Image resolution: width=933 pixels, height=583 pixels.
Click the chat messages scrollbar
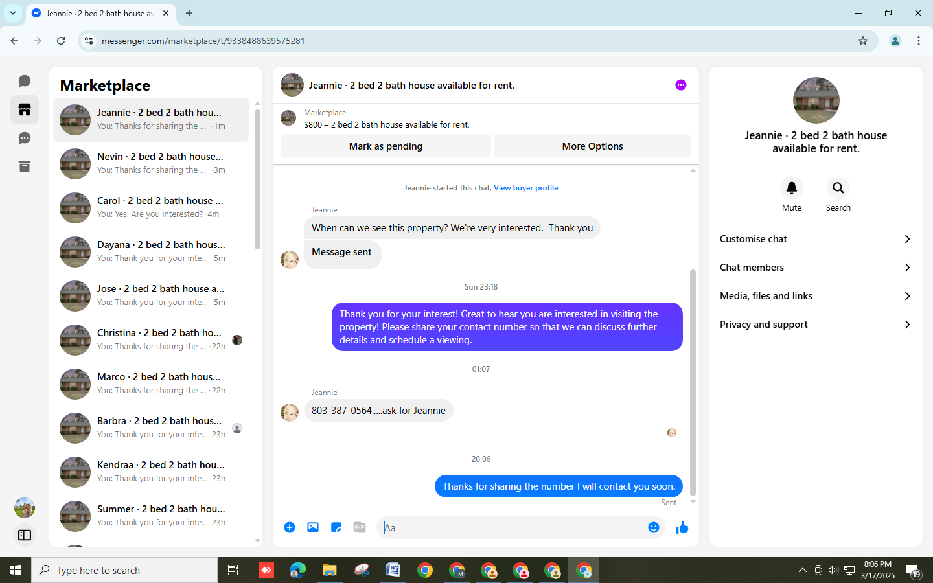pyautogui.click(x=693, y=382)
